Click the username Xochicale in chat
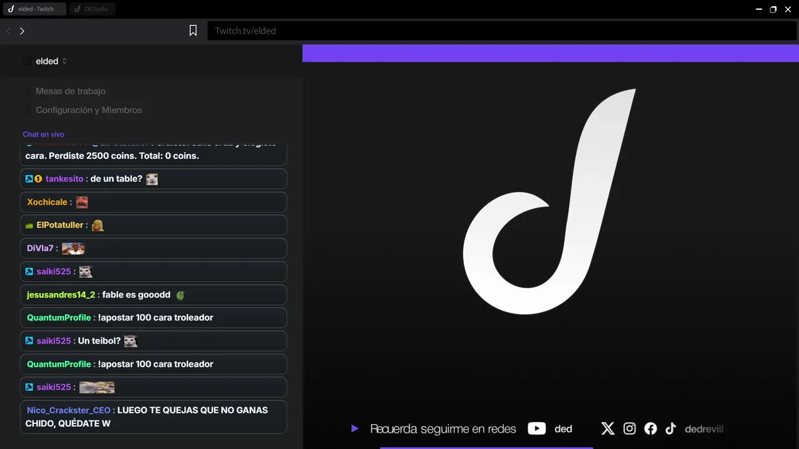The height and width of the screenshot is (449, 799). pos(47,202)
